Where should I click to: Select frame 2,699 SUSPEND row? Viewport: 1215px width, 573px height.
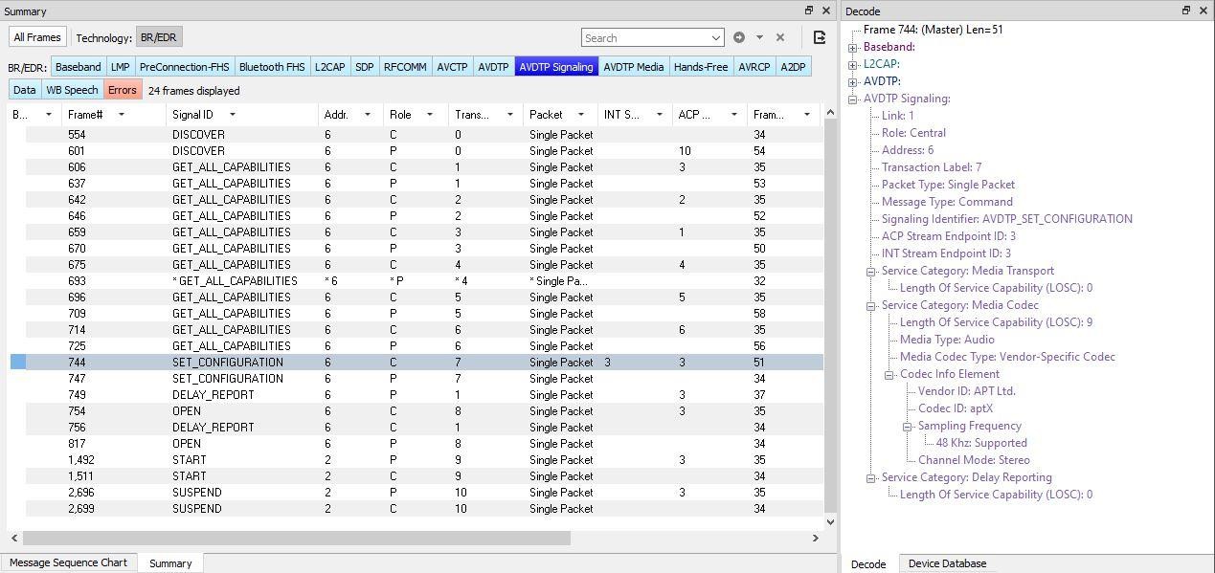pyautogui.click(x=416, y=509)
